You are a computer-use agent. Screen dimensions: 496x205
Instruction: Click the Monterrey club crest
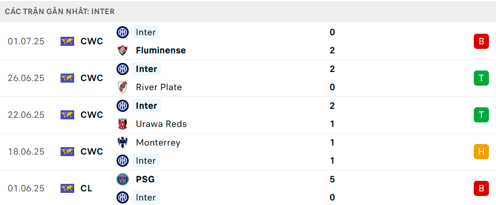point(123,143)
